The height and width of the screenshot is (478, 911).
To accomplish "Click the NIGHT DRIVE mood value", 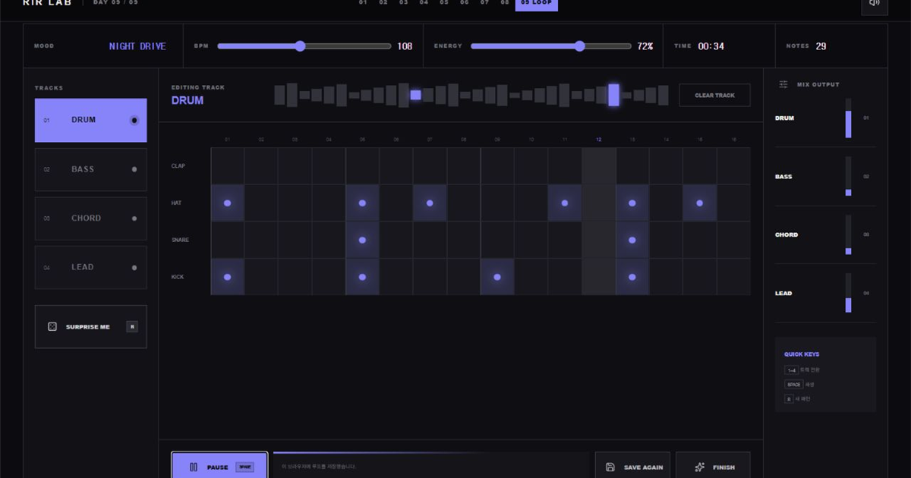I will pyautogui.click(x=137, y=46).
